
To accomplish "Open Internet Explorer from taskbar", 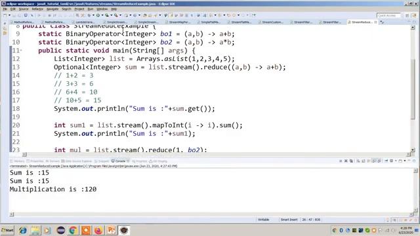I will [x=23, y=230].
